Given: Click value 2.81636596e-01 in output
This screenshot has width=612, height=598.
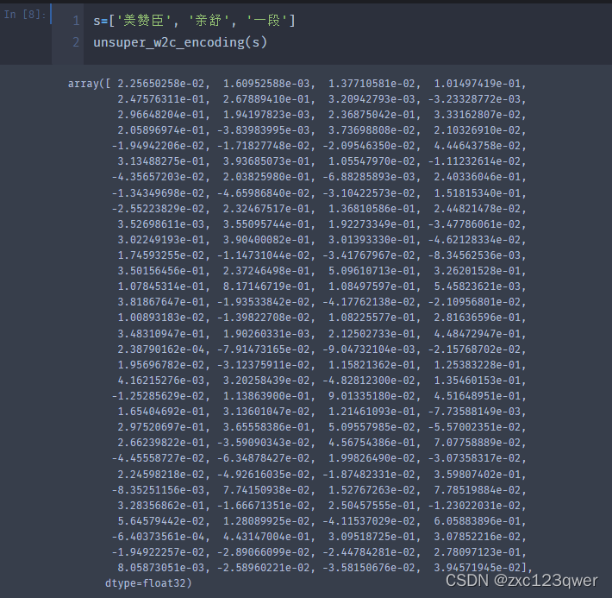Looking at the screenshot, I should (478, 318).
